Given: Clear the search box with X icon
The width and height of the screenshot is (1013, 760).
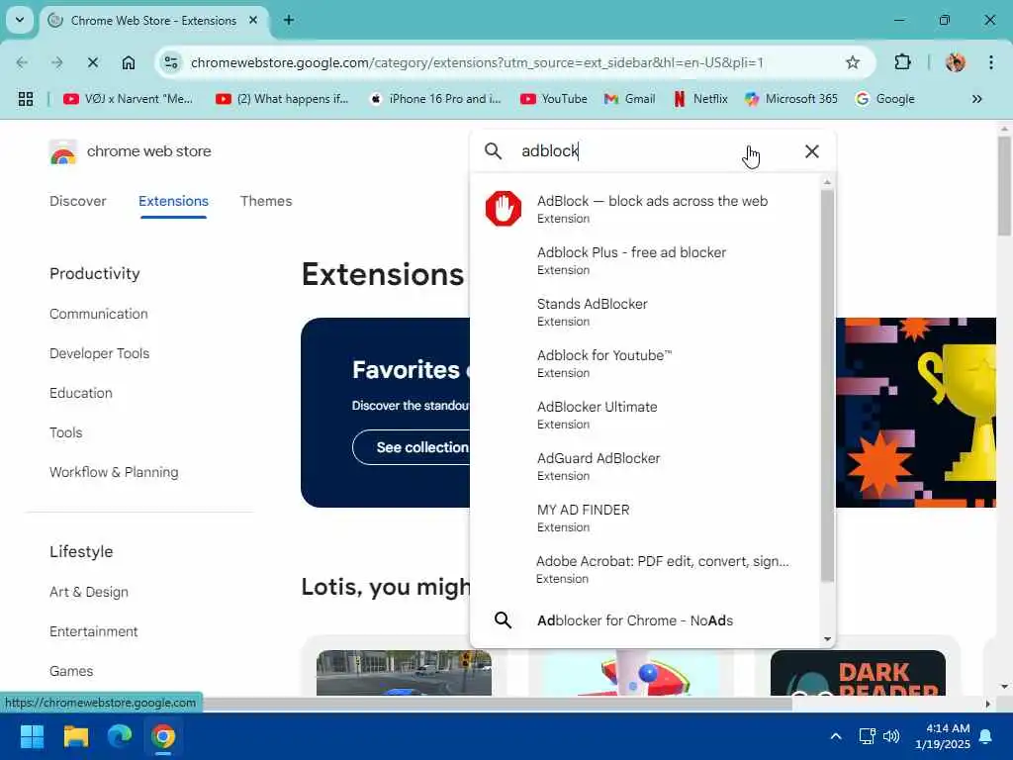Looking at the screenshot, I should [812, 151].
